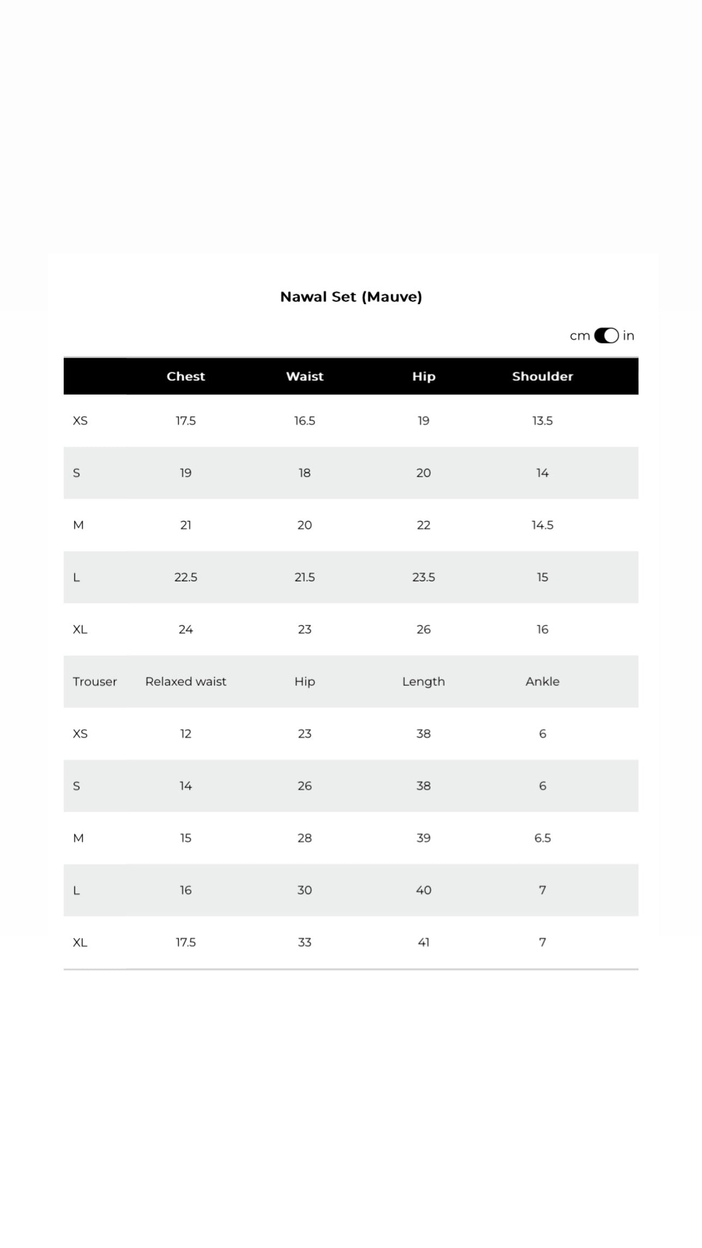Click the "cm" unit label
The image size is (702, 1248).
click(580, 336)
